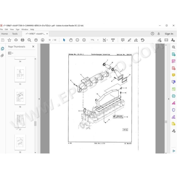The width and height of the screenshot is (177, 177).
Task: Click the Zoom Out minus icon
Action: click(x=77, y=40)
